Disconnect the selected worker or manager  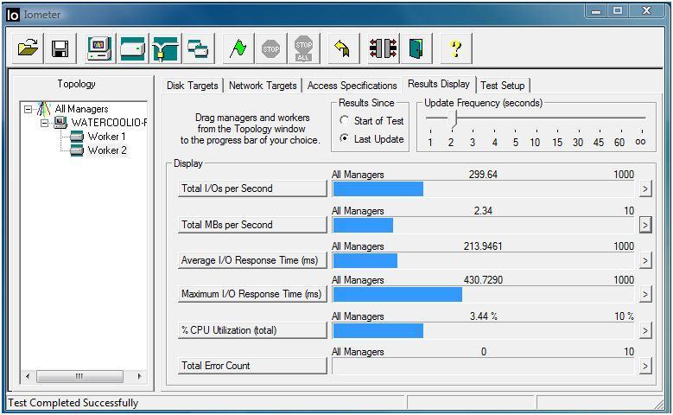384,48
